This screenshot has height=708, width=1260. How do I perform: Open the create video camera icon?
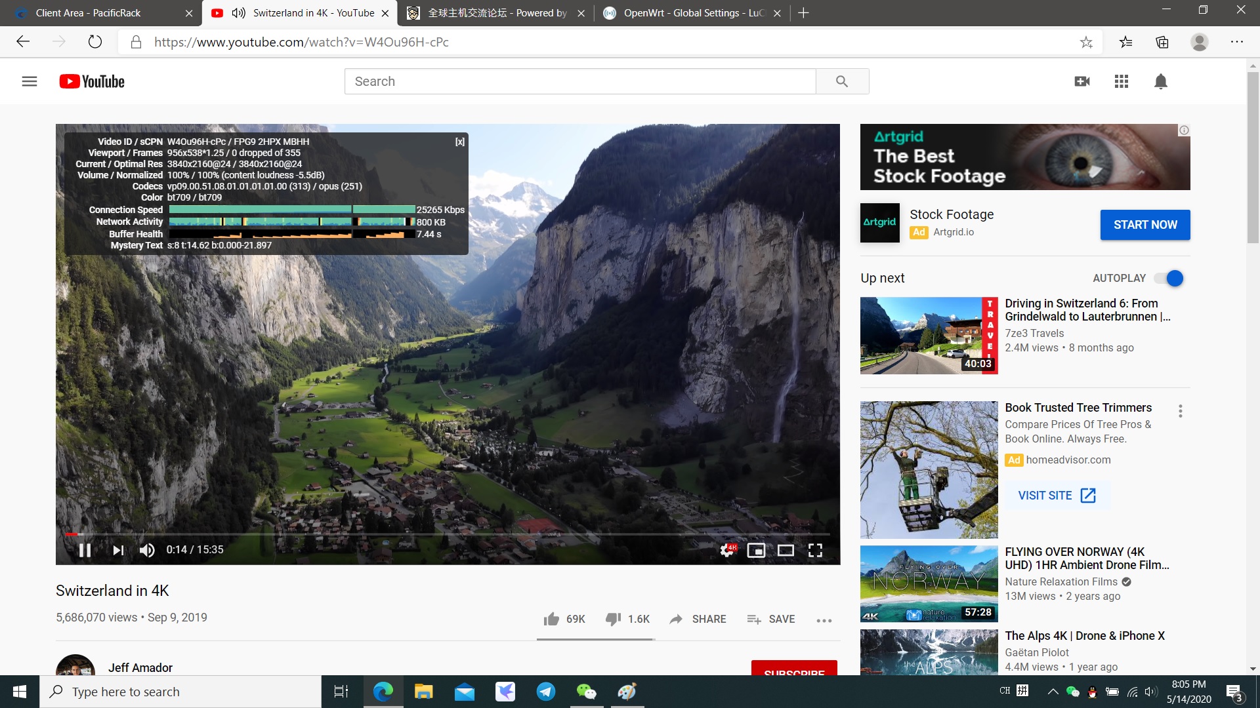click(1082, 81)
